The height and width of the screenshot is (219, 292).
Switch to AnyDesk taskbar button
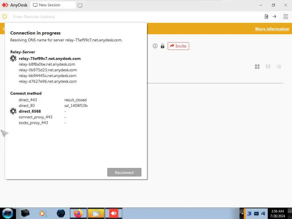pyautogui.click(x=114, y=213)
